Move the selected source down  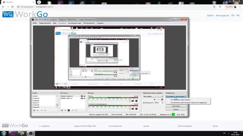(x=76, y=110)
